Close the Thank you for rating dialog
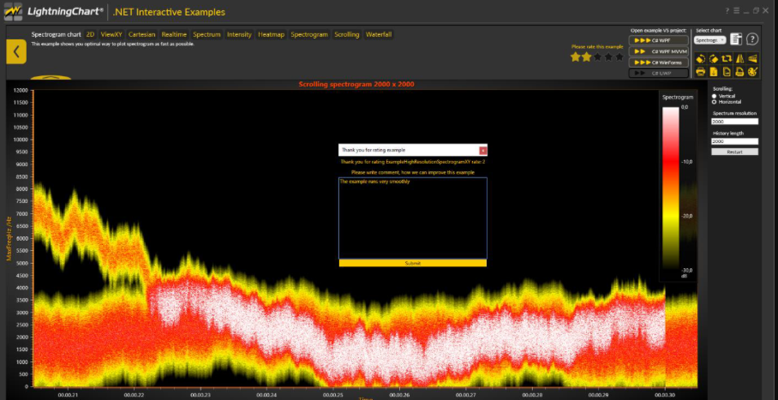 (x=482, y=150)
